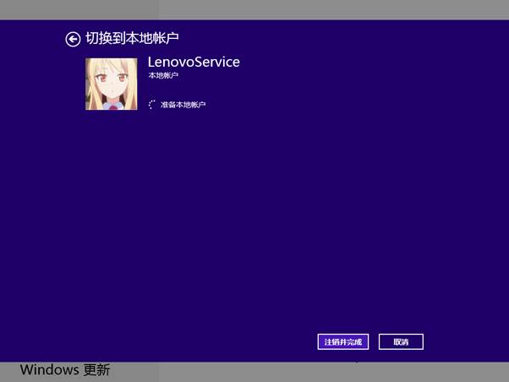Viewport: 509px width, 382px height.
Task: Click the 注销并完成 button
Action: pyautogui.click(x=343, y=341)
